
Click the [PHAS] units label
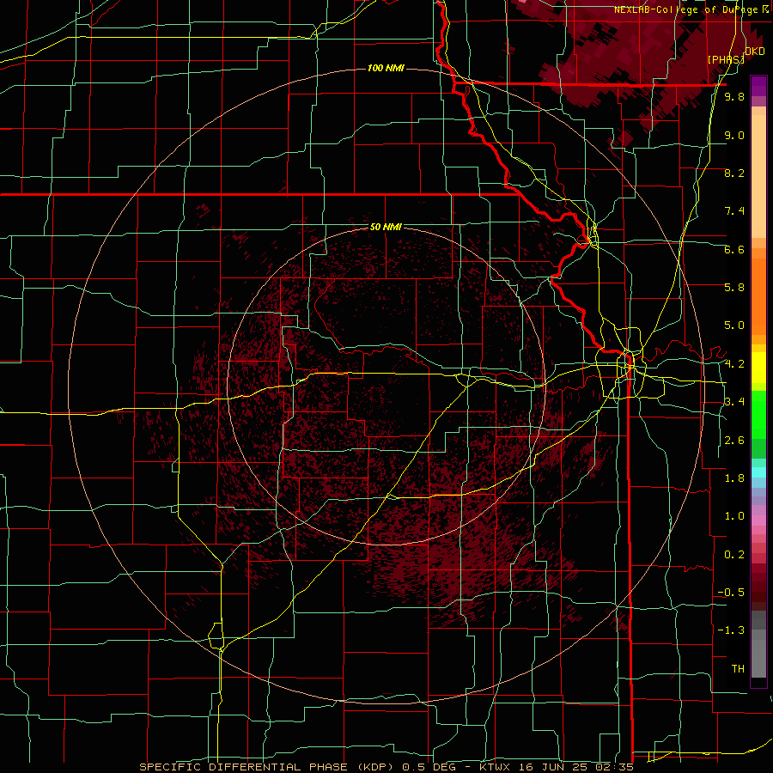726,59
